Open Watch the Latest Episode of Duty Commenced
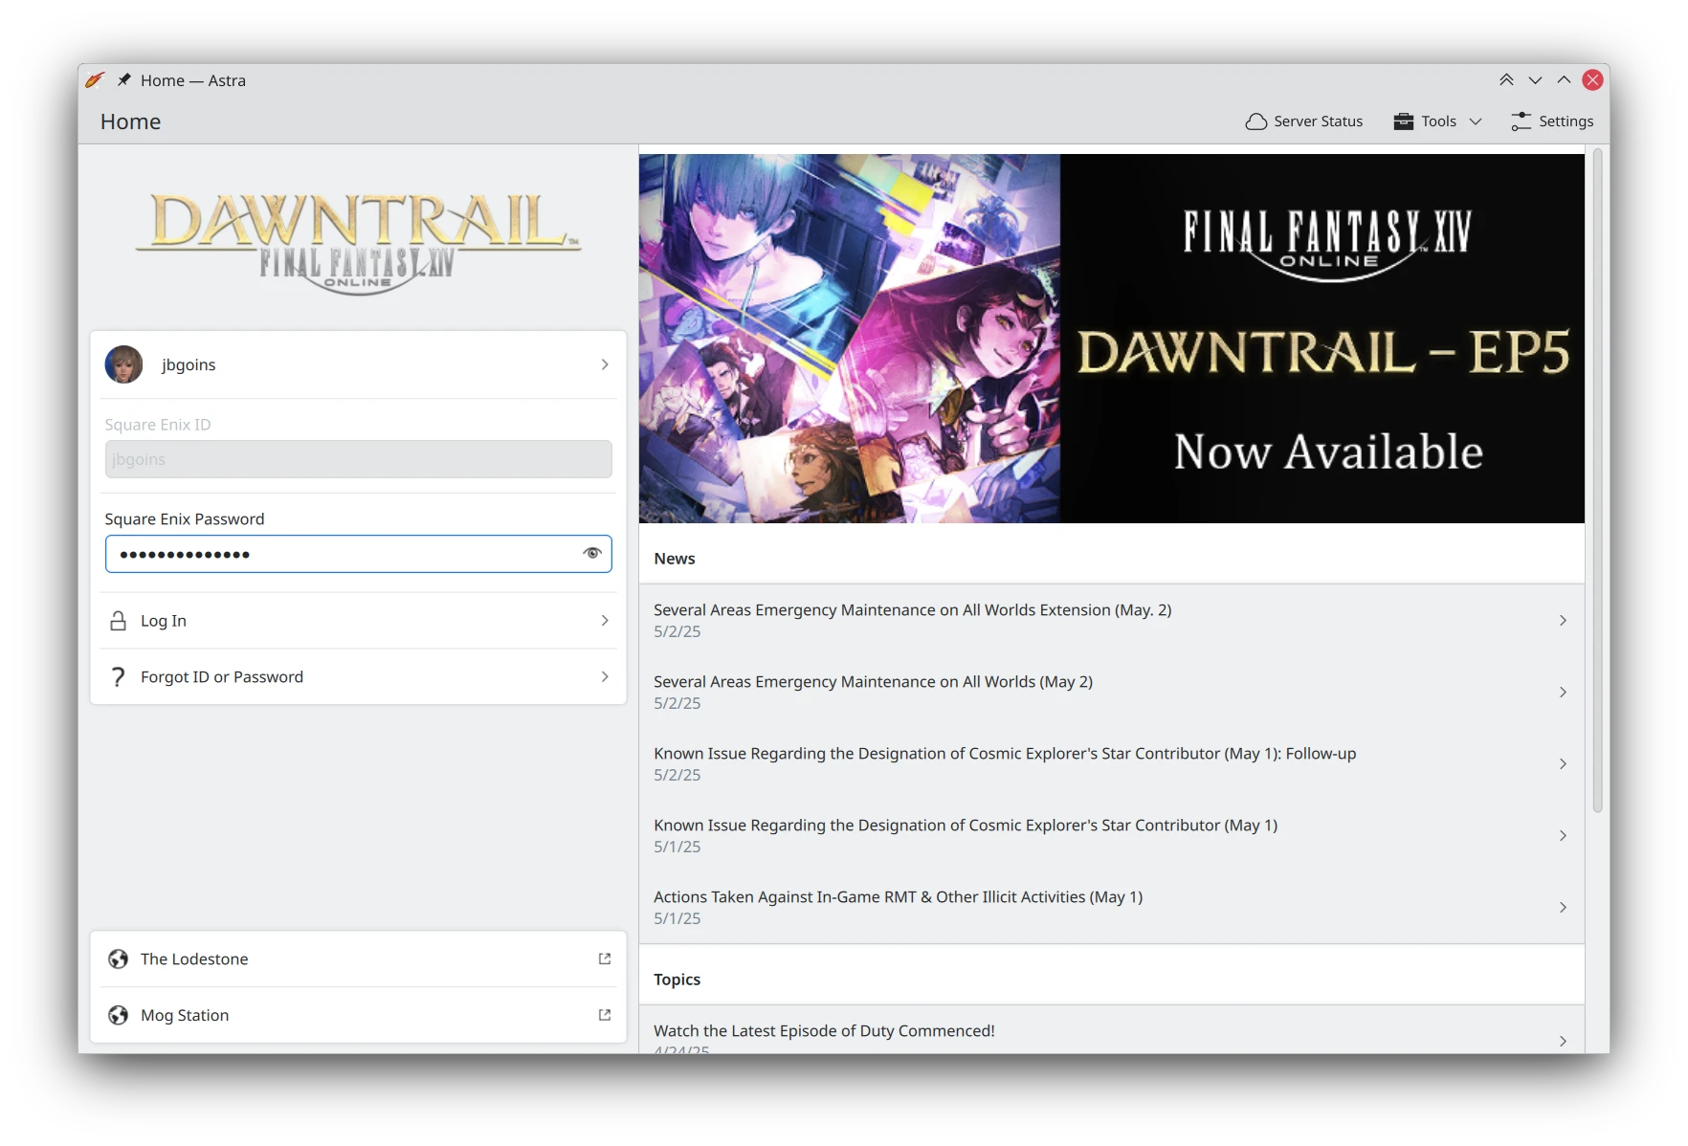Image resolution: width=1688 pixels, height=1146 pixels. 1111,1031
